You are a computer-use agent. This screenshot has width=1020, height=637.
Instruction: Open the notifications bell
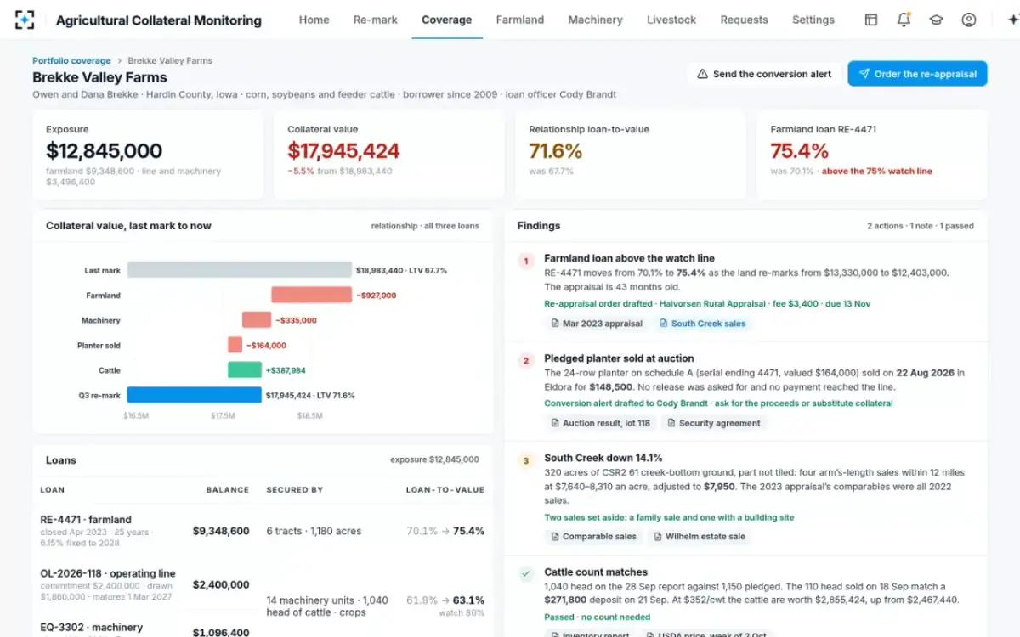coord(904,20)
